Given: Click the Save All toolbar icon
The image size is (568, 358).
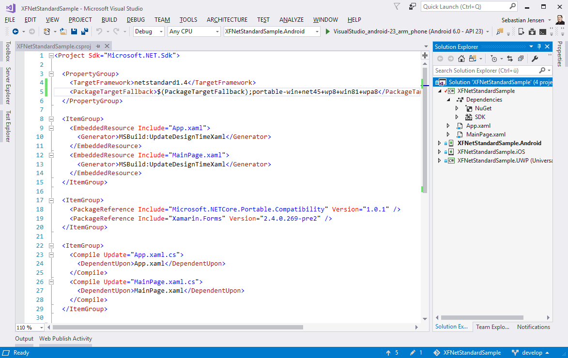Looking at the screenshot, I should pos(85,31).
